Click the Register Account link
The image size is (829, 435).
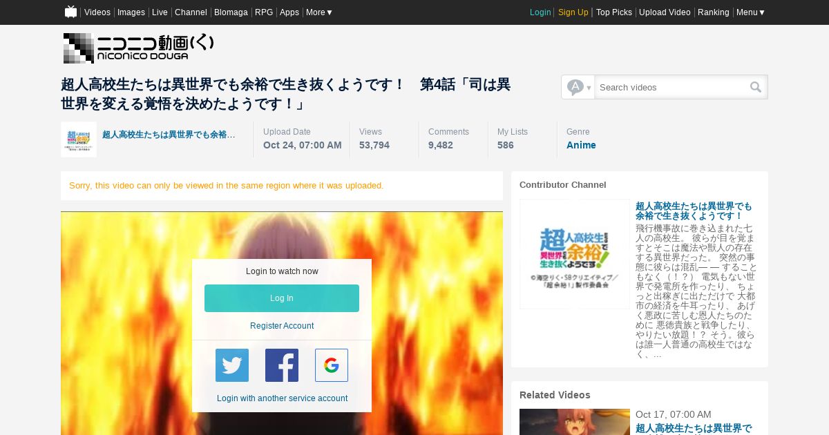(282, 326)
